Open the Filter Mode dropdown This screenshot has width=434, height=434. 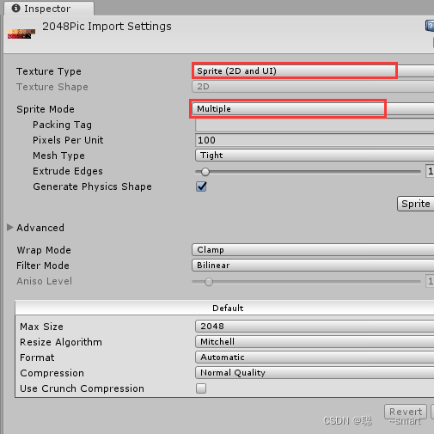point(313,266)
